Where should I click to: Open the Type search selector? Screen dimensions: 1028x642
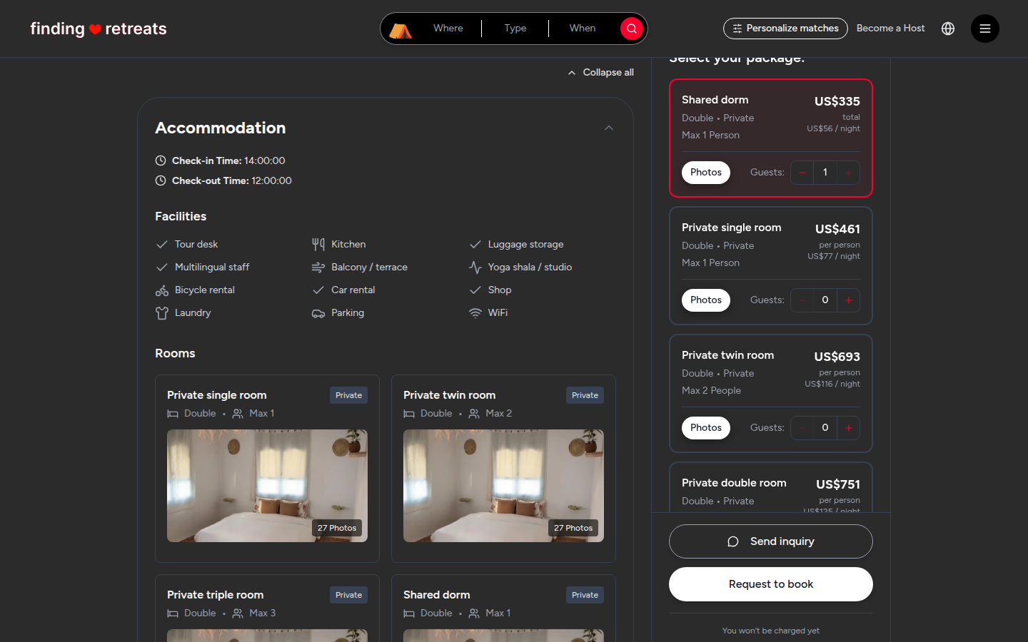[x=515, y=29]
